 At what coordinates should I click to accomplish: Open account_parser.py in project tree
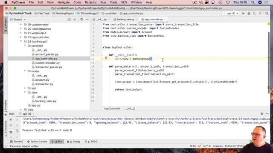click(47, 54)
